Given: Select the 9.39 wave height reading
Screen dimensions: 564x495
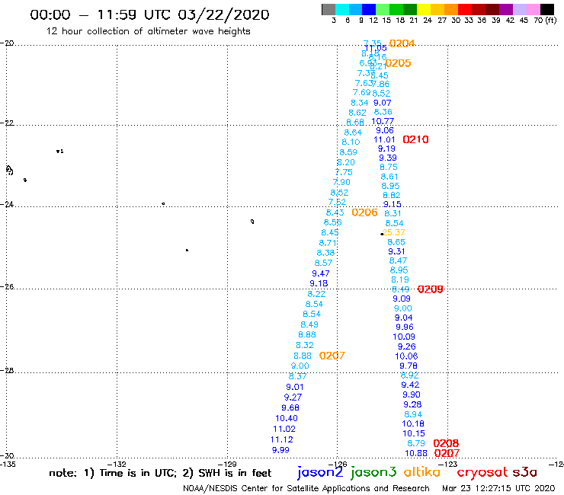Looking at the screenshot, I should [x=388, y=158].
